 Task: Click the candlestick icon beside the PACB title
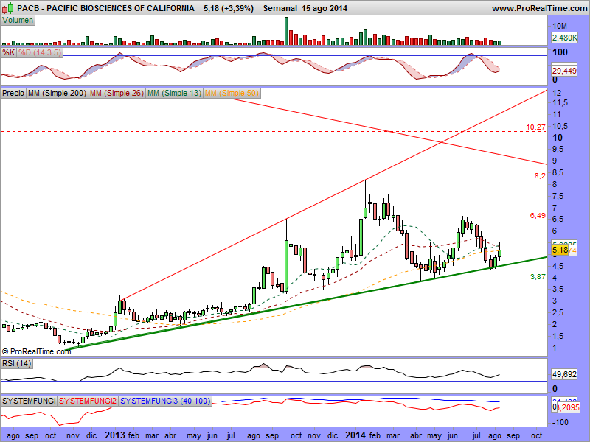[x=7, y=8]
